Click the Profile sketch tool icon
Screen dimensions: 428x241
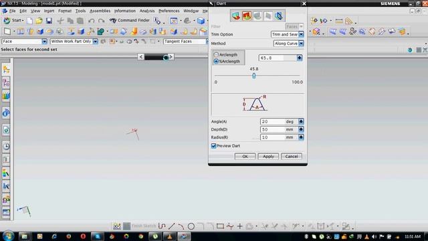tap(162, 226)
